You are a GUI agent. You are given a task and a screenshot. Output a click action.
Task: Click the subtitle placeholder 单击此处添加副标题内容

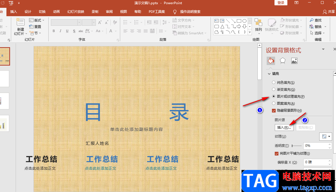[136, 129]
